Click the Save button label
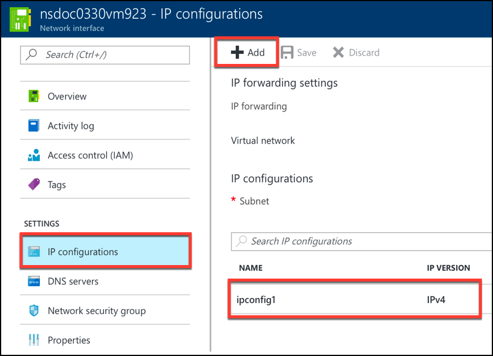Image resolution: width=493 pixels, height=356 pixels. tap(307, 53)
